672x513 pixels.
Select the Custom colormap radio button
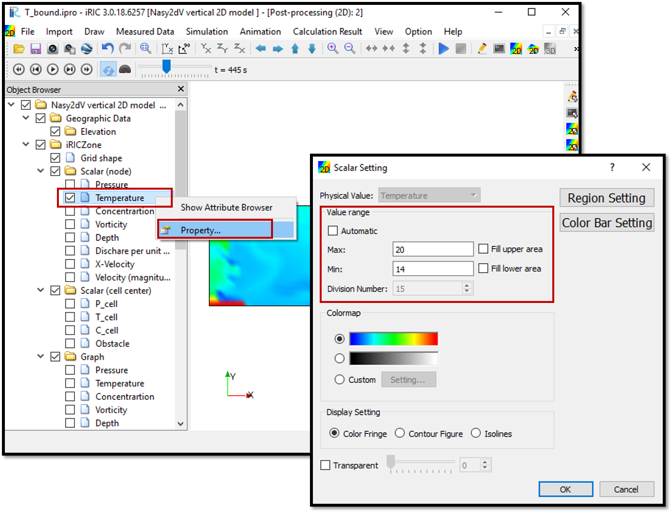(340, 379)
